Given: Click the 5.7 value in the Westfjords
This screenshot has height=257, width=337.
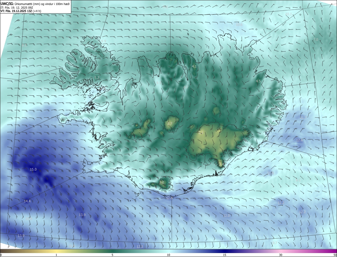Looking at the screenshot, I should [97, 78].
